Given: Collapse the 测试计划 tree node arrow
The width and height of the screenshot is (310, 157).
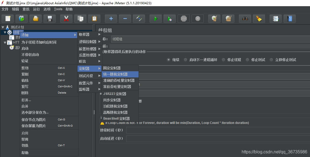Looking at the screenshot, I should [x=3, y=27].
